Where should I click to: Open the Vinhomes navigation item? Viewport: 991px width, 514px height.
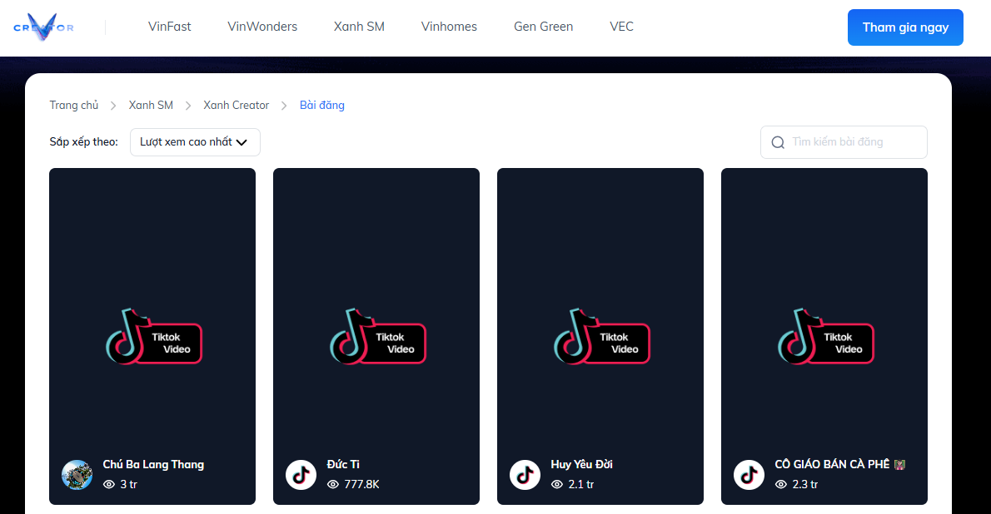pos(449,27)
